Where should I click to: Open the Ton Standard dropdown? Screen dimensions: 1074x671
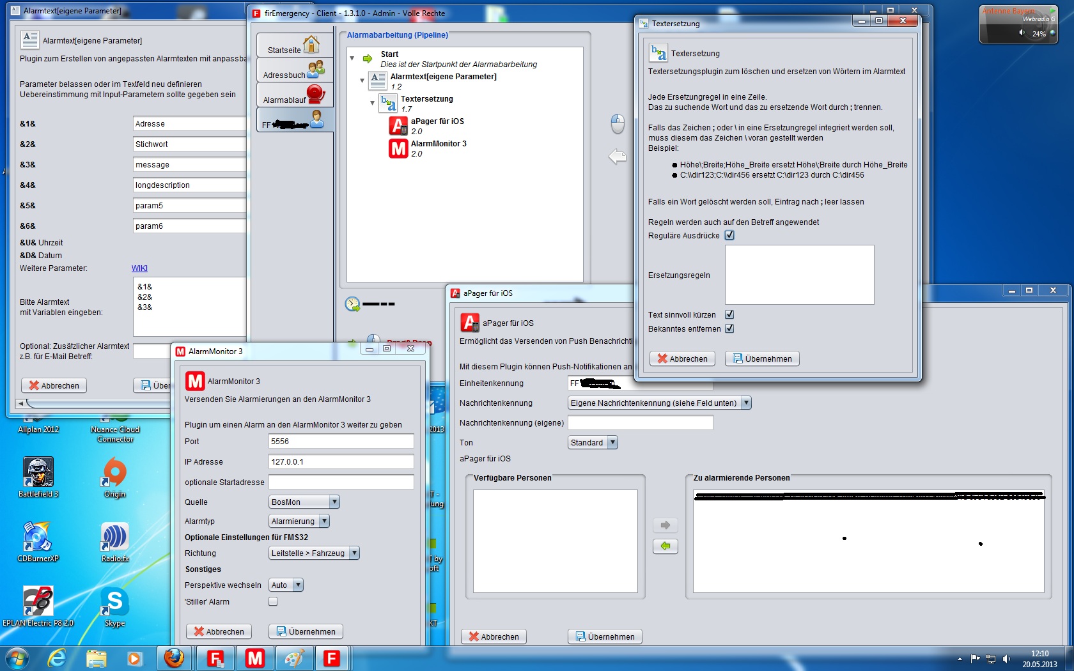(593, 442)
